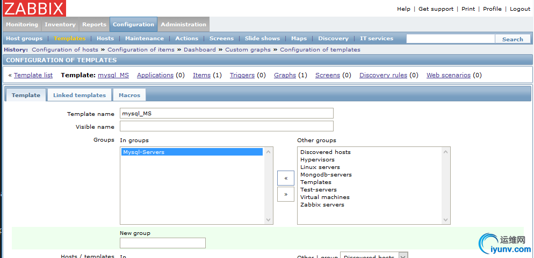Click the Logout link

[x=520, y=9]
